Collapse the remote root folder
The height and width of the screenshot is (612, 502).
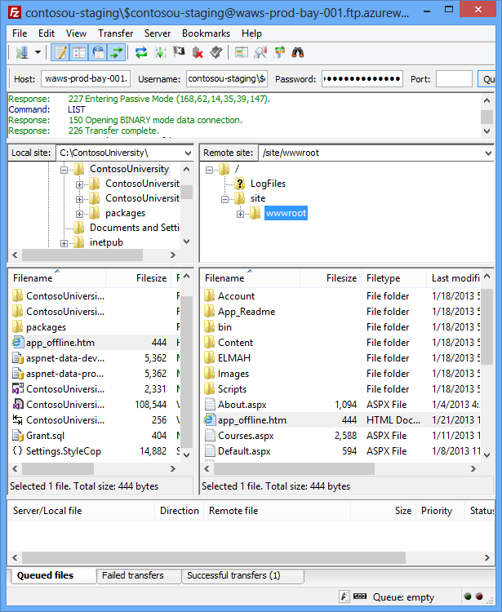[x=210, y=170]
